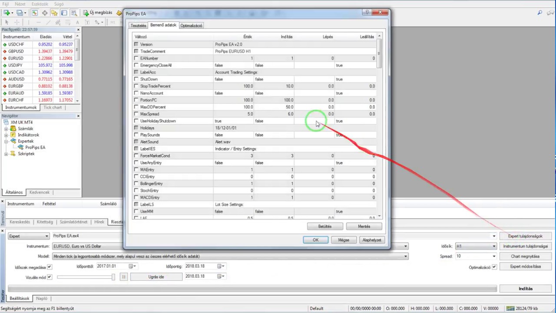Open MetaEditor via the yellow book icon
The height and width of the screenshot is (313, 556).
click(x=119, y=13)
